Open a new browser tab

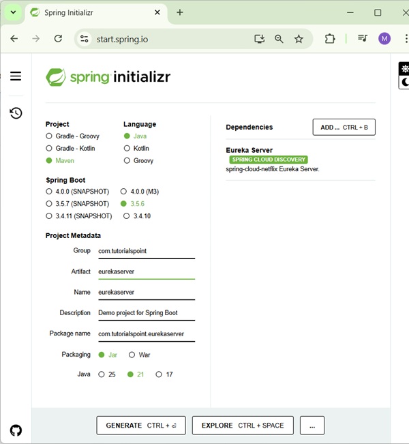(180, 12)
